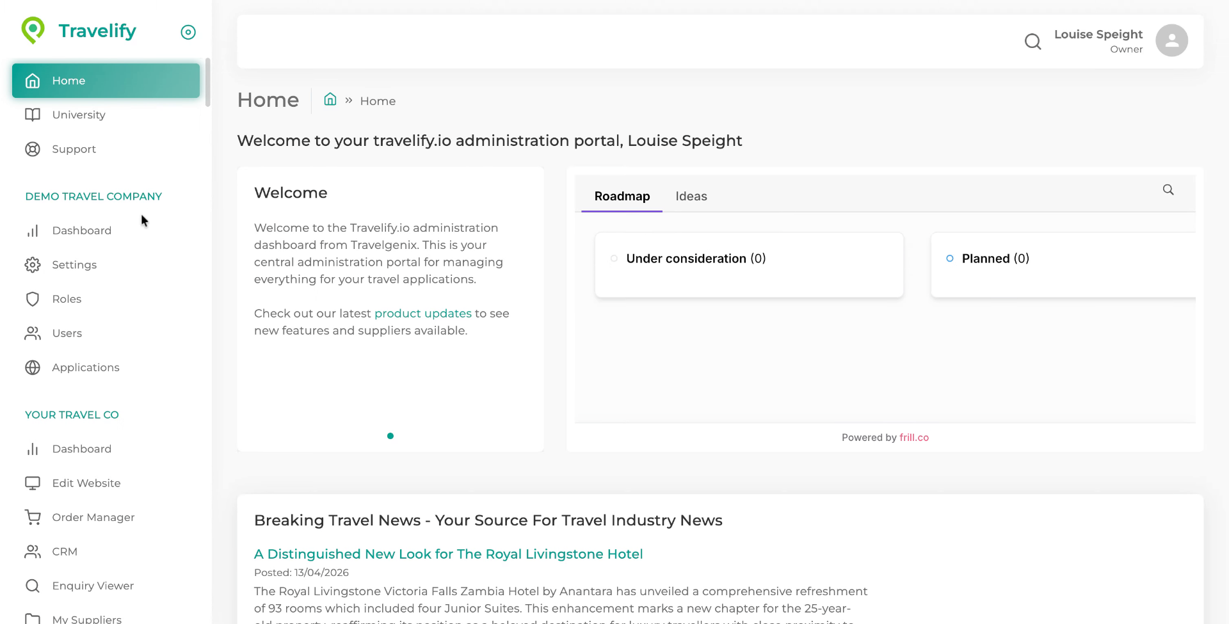Viewport: 1229px width, 624px height.
Task: Click the sidebar vertical scrollbar
Action: pos(207,83)
